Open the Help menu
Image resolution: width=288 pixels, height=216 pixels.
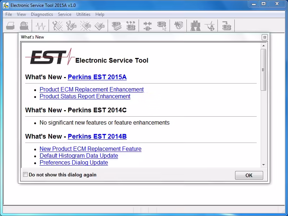pyautogui.click(x=100, y=14)
